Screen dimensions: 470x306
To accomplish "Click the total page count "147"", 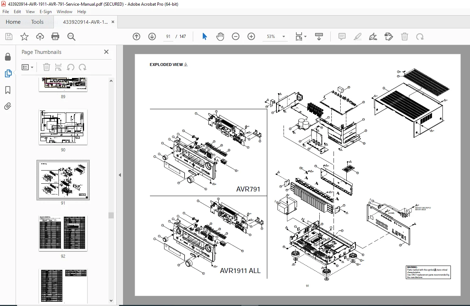I will click(183, 37).
